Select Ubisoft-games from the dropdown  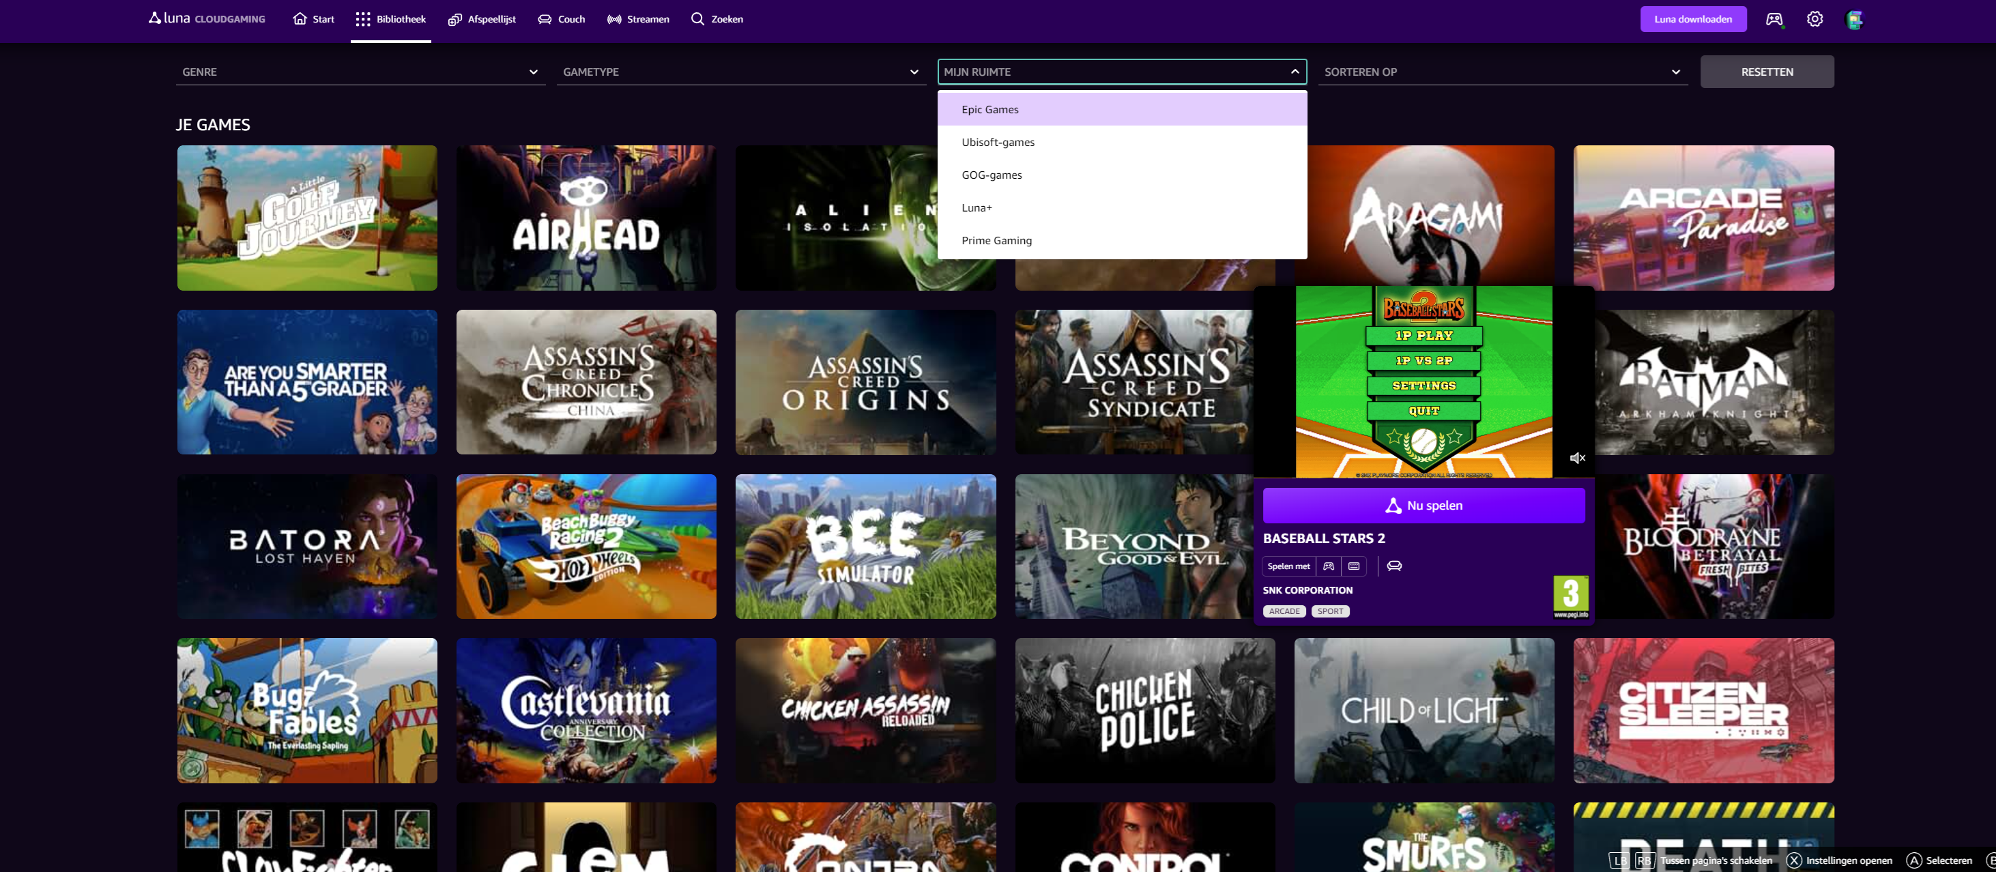click(x=1122, y=142)
